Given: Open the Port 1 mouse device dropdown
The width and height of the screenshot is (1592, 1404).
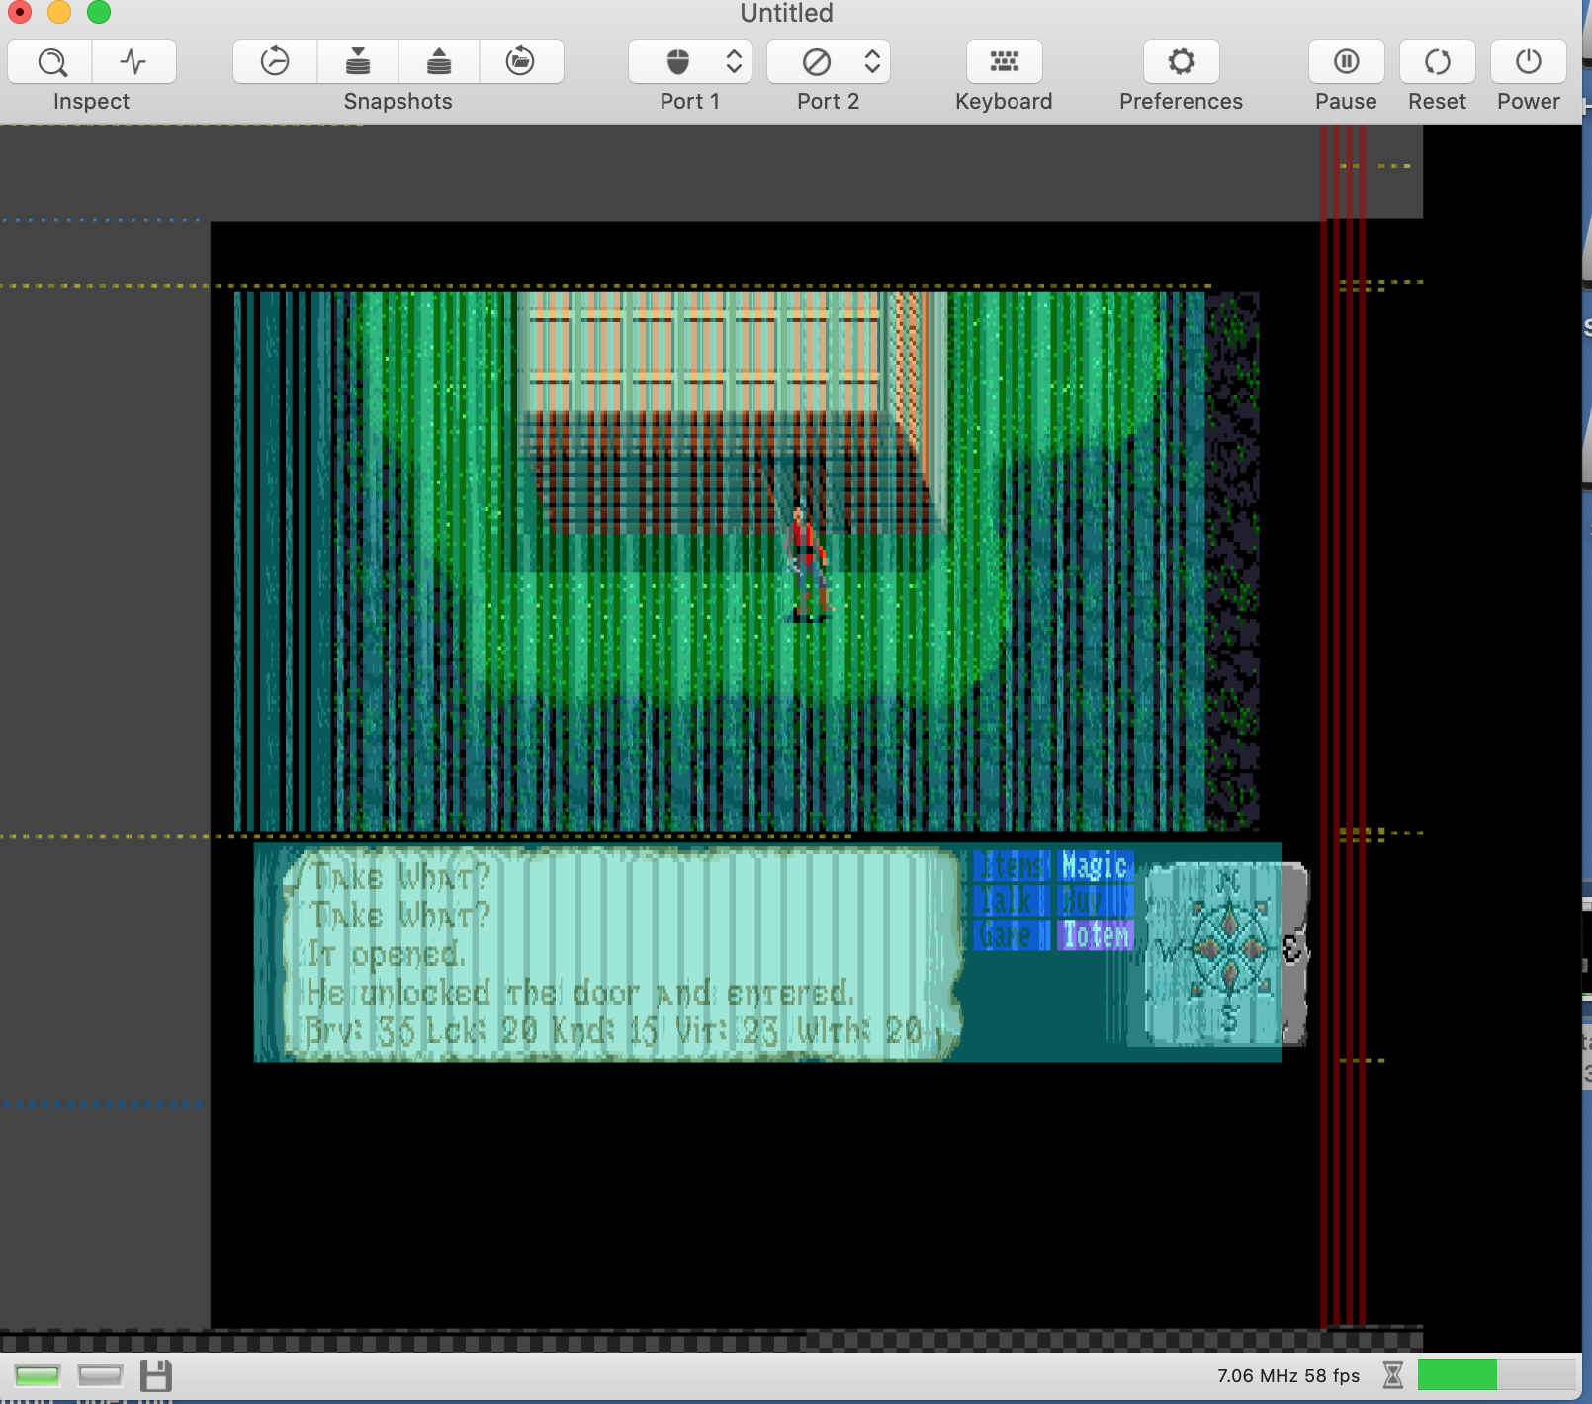Looking at the screenshot, I should pos(690,62).
